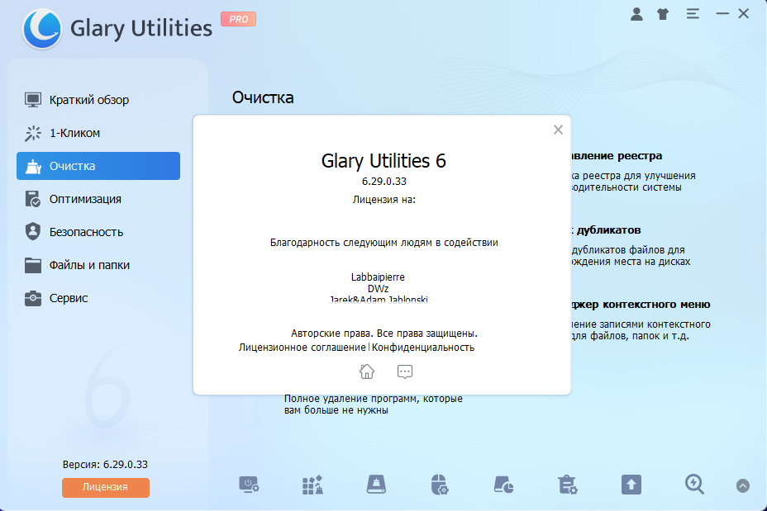767x511 pixels.
Task: Click the 1-Кликом sparkle icon
Action: coord(33,133)
